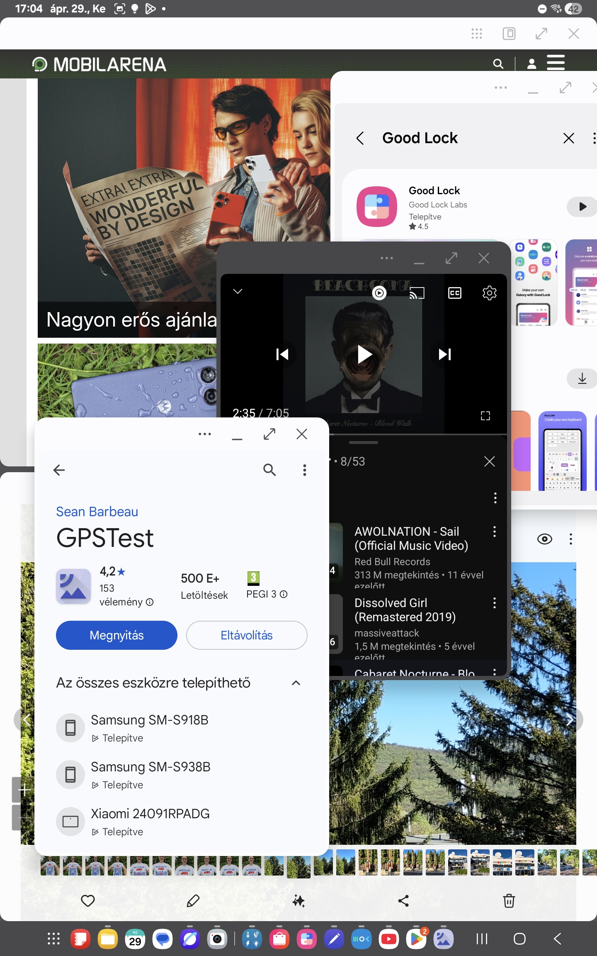Skip to previous video in YouTube playlist
This screenshot has height=956, width=597.
[x=282, y=354]
